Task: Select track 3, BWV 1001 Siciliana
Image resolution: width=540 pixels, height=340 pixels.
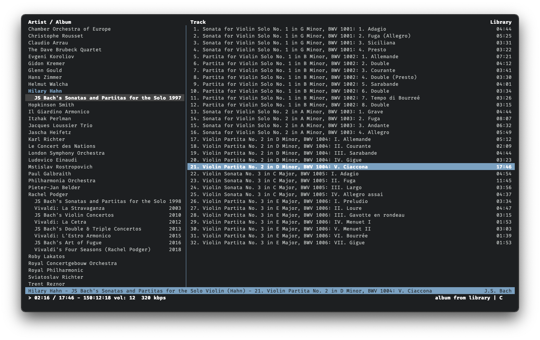Action: (351, 43)
